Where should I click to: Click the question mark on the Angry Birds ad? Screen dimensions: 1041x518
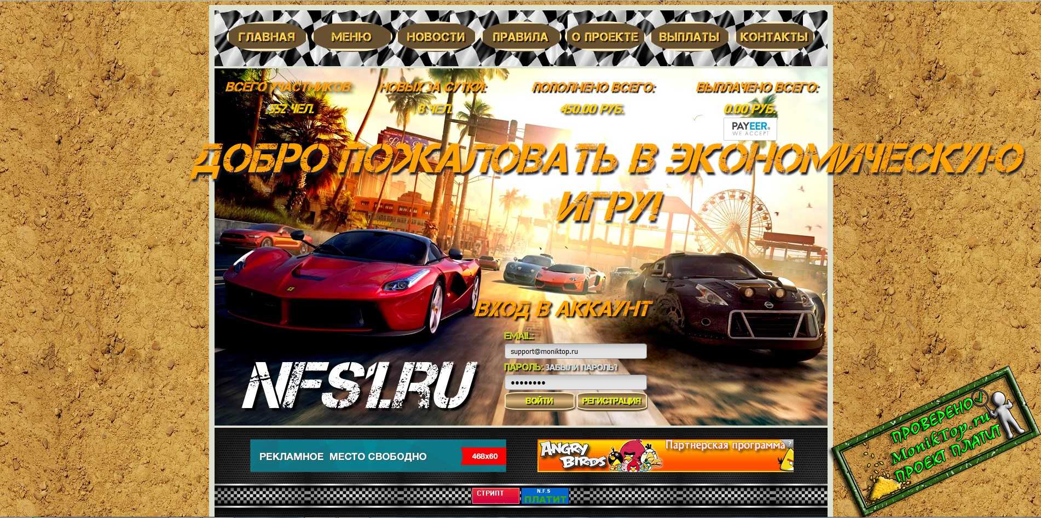pos(789,444)
